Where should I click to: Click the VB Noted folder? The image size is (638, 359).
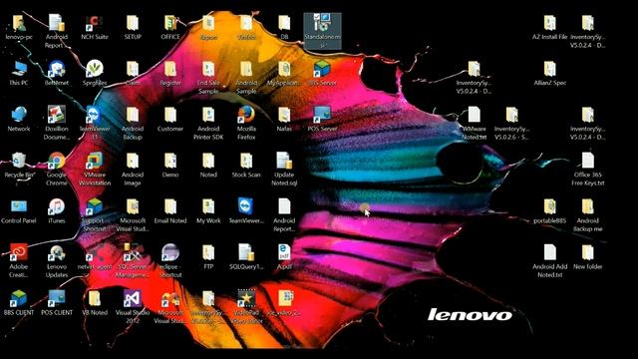pos(95,299)
